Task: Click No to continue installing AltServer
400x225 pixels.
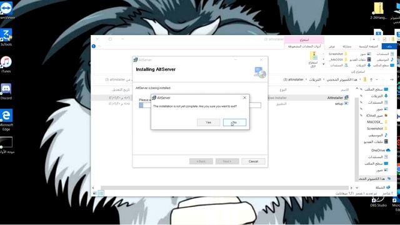Action: coord(235,122)
